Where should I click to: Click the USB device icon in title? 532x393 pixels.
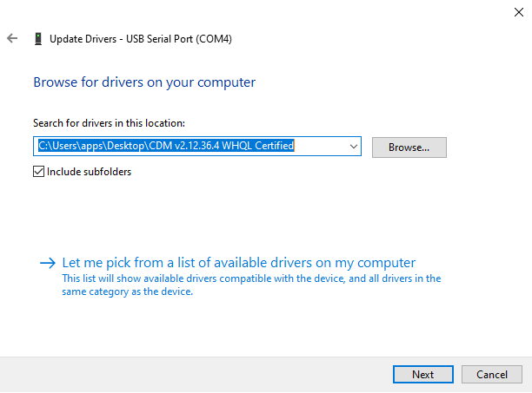[37, 39]
